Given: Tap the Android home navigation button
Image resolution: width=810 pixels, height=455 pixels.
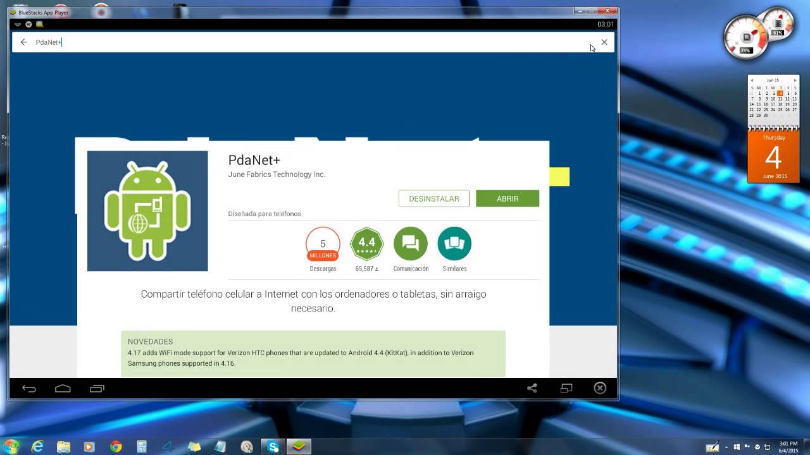Looking at the screenshot, I should (63, 389).
